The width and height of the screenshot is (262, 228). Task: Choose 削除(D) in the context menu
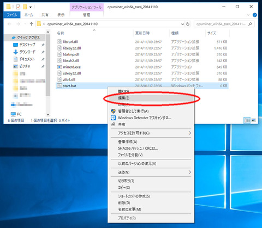pyautogui.click(x=151, y=203)
